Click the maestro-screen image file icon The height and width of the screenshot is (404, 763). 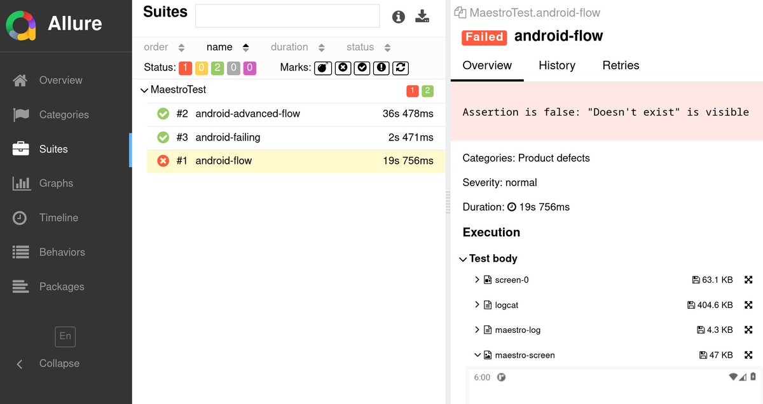coord(488,355)
